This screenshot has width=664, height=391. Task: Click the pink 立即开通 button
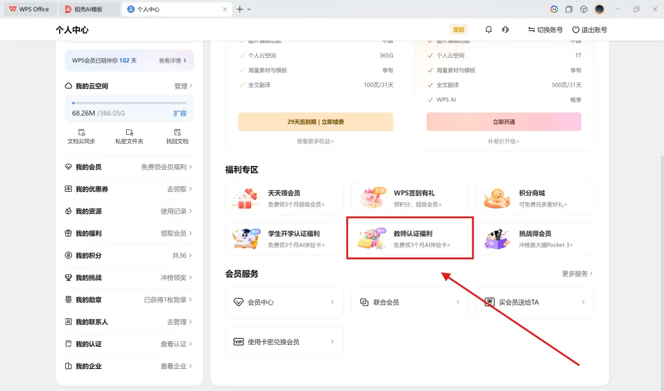(x=504, y=122)
